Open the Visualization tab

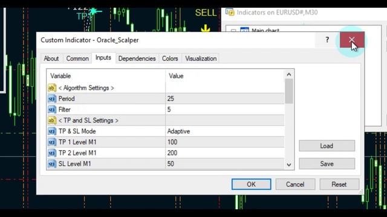[x=201, y=58]
